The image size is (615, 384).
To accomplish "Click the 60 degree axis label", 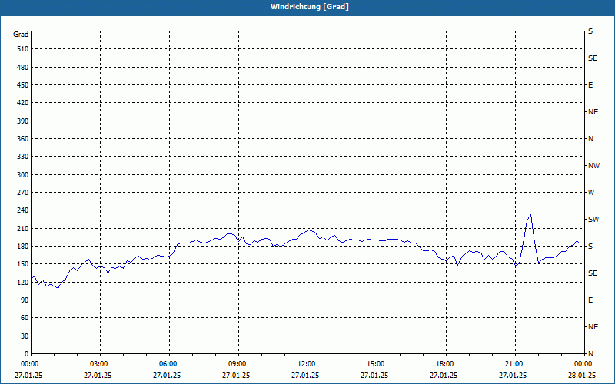I will (x=25, y=317).
